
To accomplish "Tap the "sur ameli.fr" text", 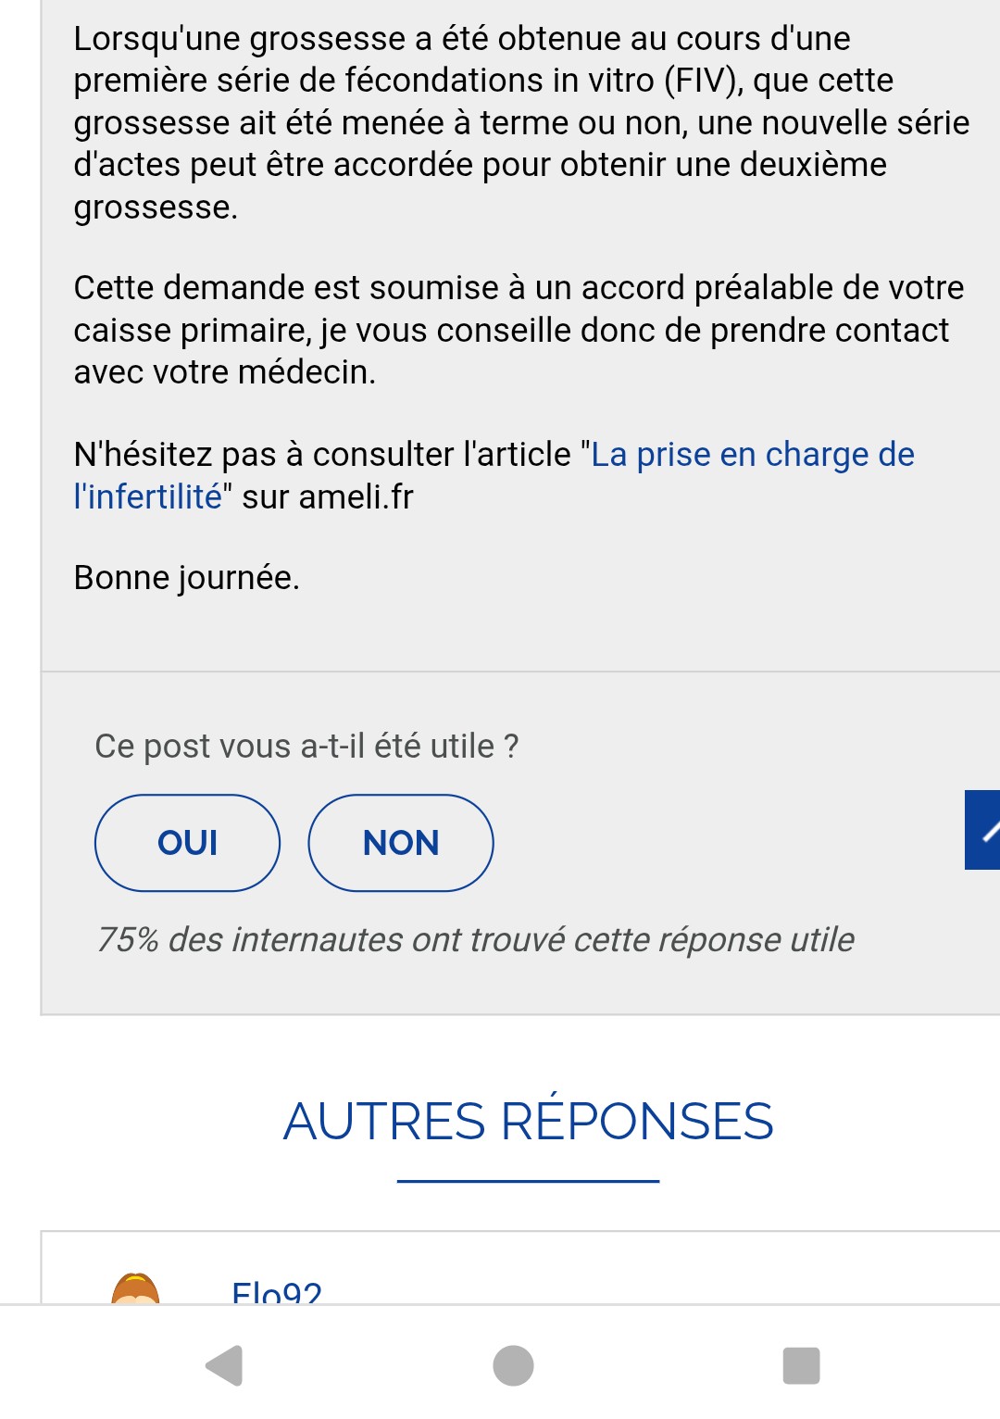I will pos(328,497).
